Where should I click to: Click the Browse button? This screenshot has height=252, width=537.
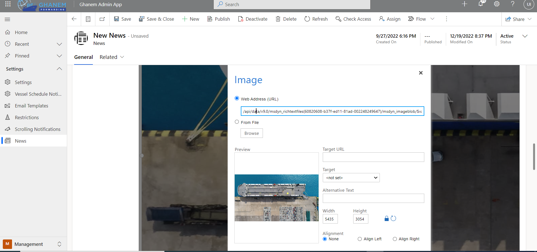(251, 133)
